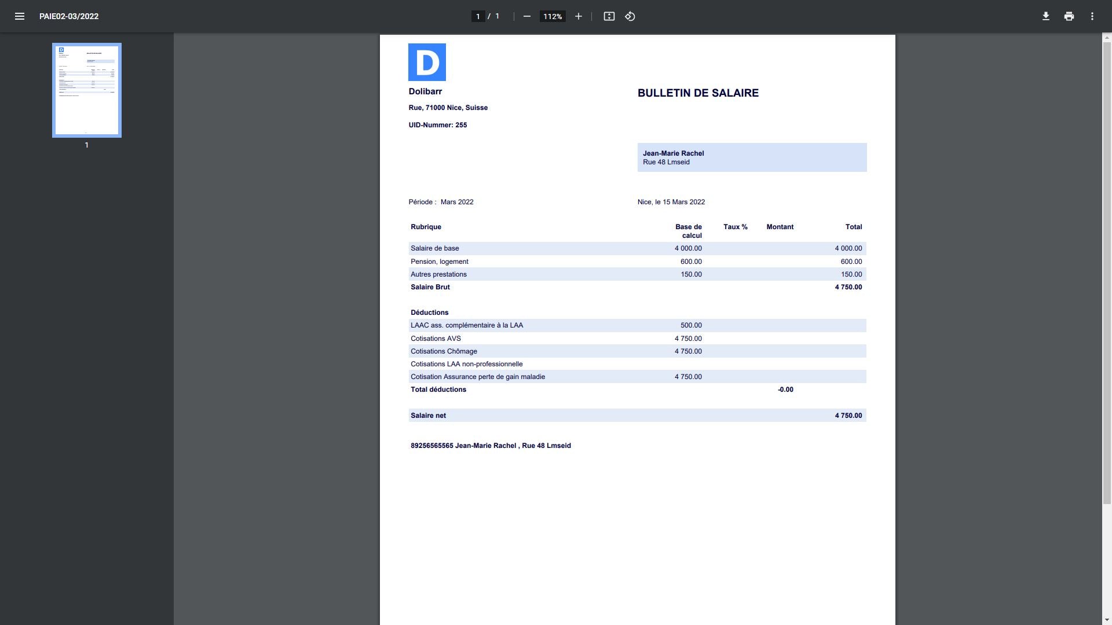Click the blue Dolibarr D logo

point(427,62)
